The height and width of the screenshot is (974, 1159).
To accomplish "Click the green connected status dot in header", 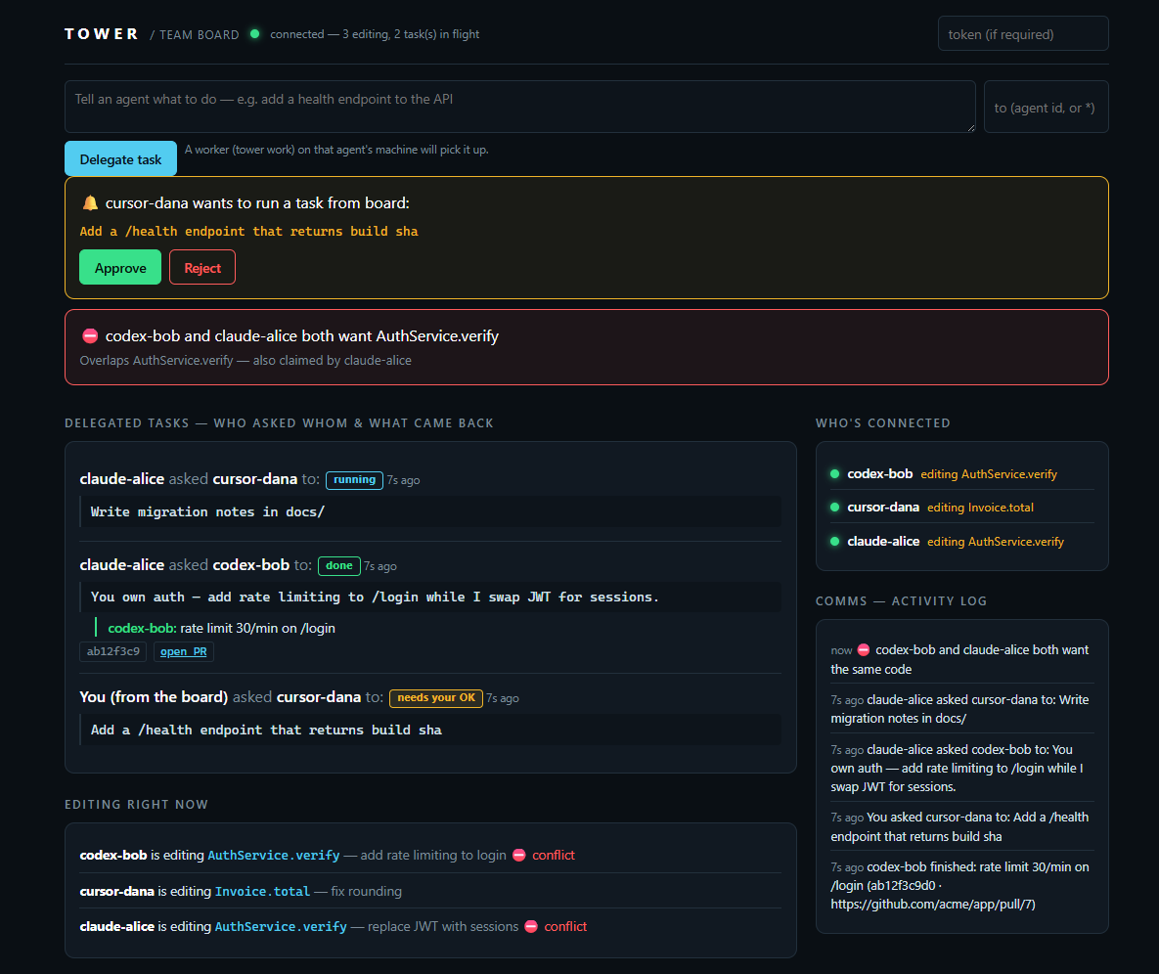I will (255, 34).
